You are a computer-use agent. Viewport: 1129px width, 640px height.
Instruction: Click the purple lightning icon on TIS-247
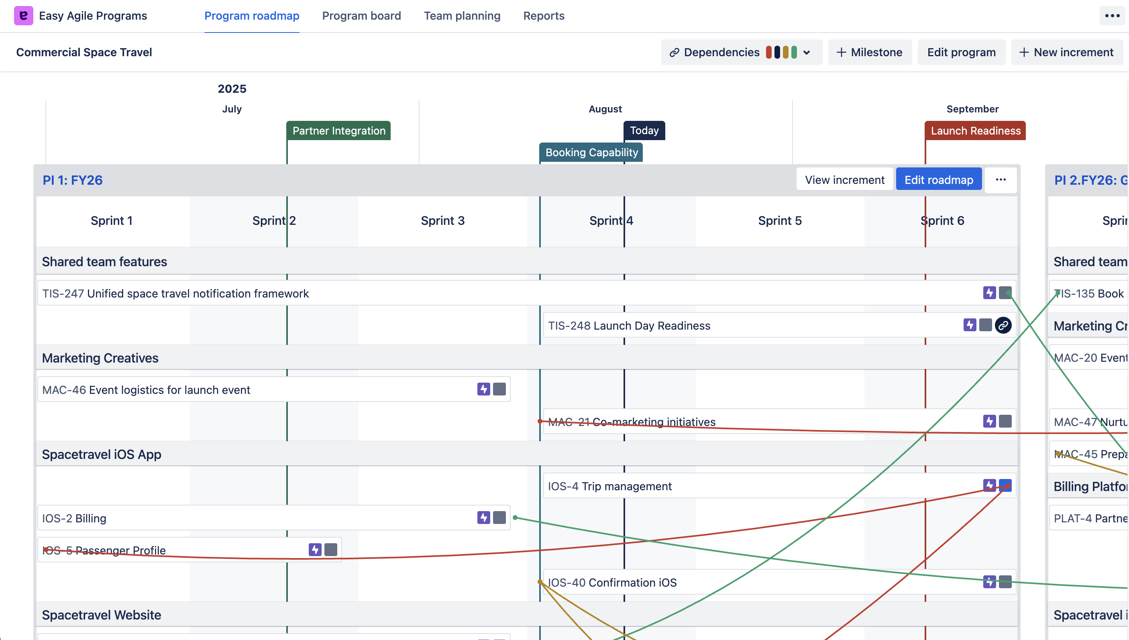[x=989, y=293]
